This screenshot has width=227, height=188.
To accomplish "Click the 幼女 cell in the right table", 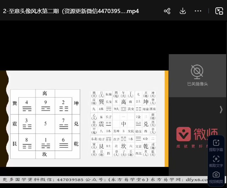I will coord(138,131).
